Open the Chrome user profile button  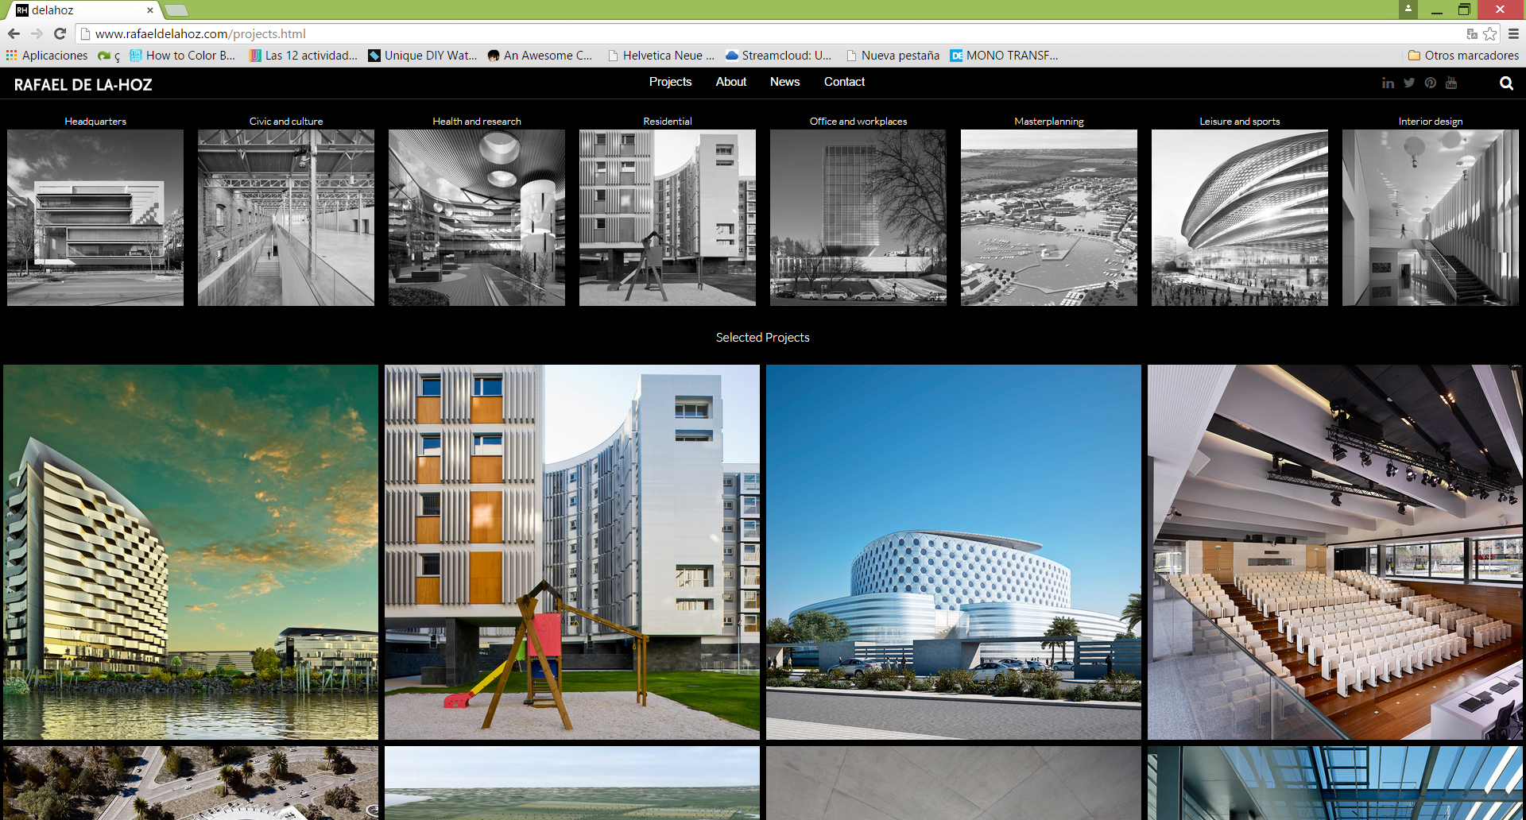[1408, 9]
